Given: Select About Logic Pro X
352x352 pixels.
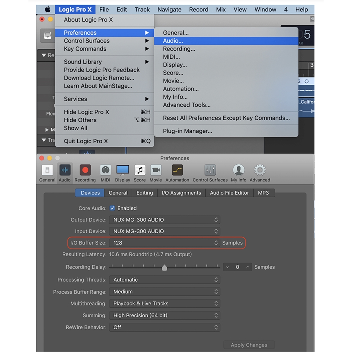Looking at the screenshot, I should [104, 20].
